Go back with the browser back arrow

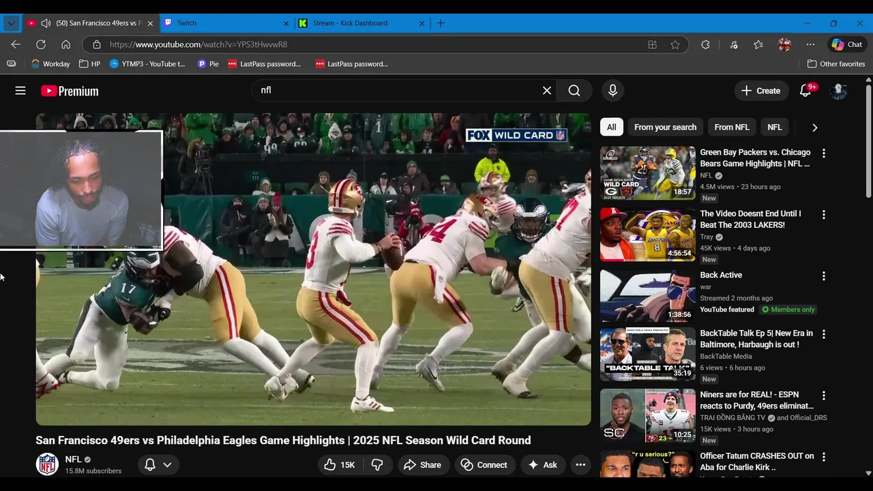tap(16, 44)
